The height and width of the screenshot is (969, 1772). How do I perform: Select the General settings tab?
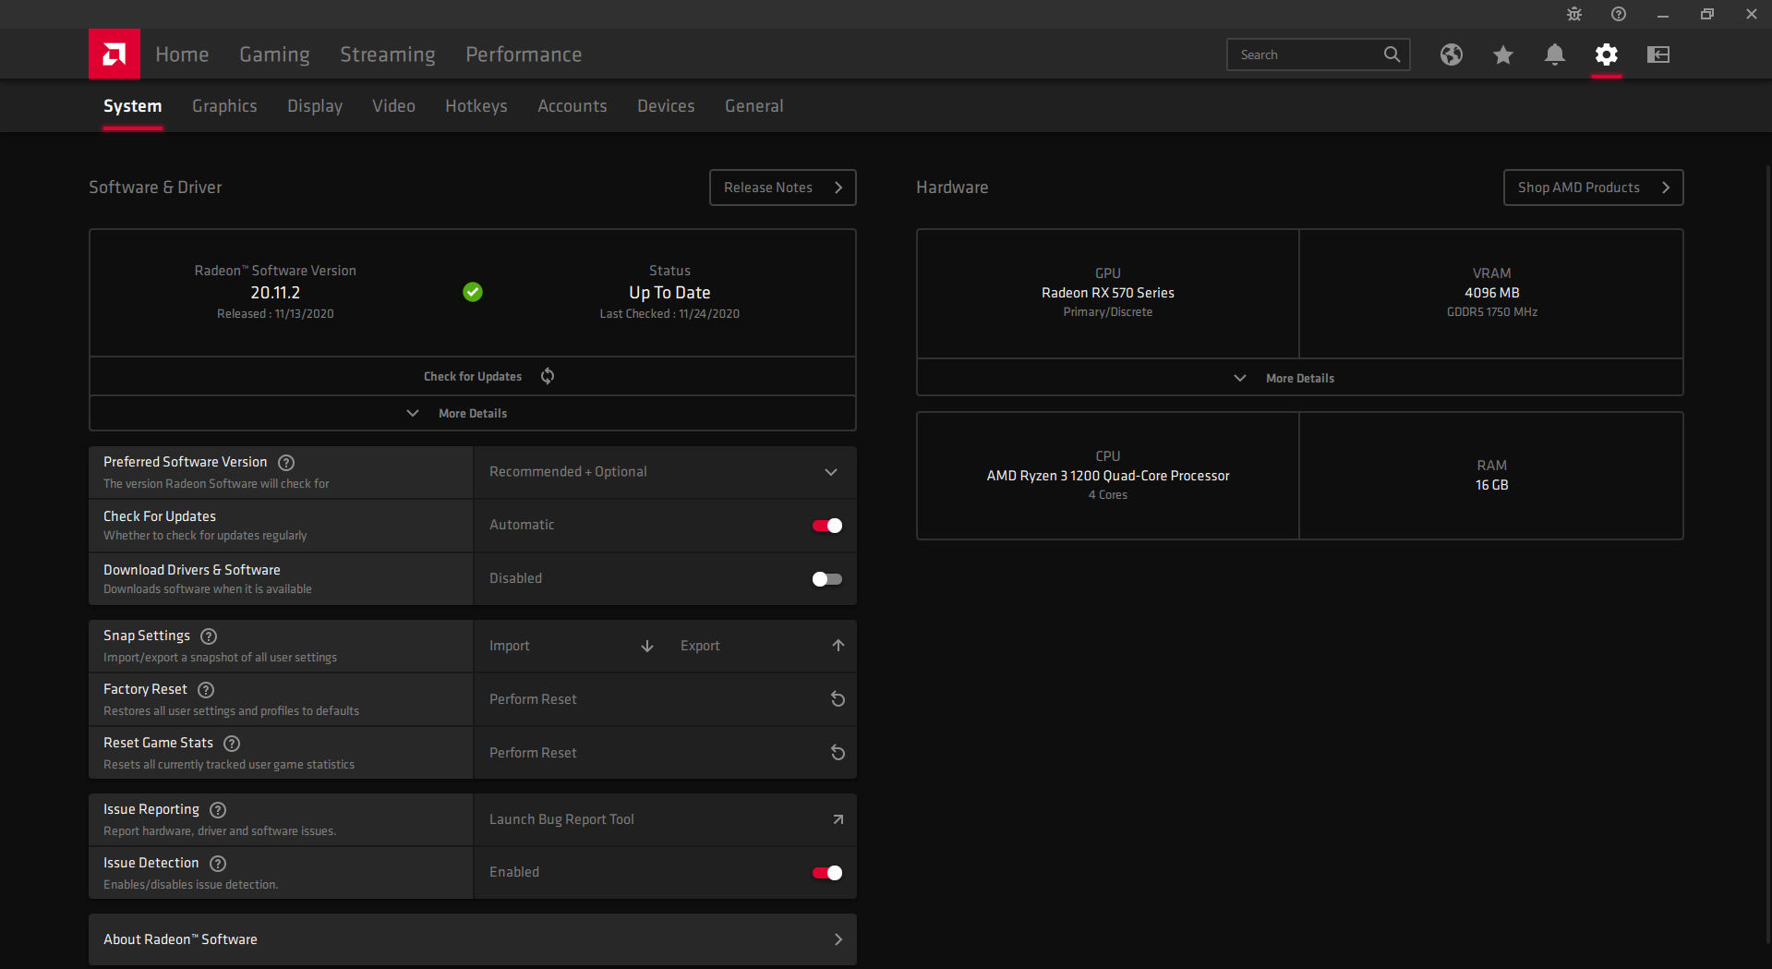pos(754,106)
